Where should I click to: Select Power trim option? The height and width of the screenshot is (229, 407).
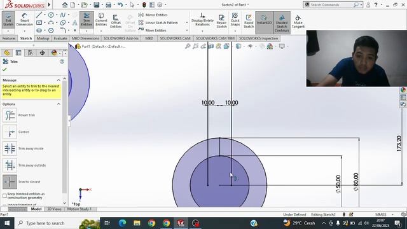pos(10,115)
